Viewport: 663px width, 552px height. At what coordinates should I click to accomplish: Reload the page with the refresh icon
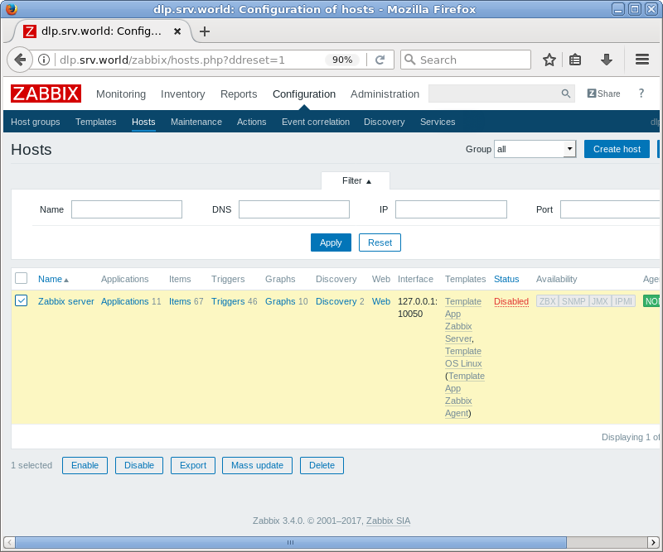(x=380, y=60)
